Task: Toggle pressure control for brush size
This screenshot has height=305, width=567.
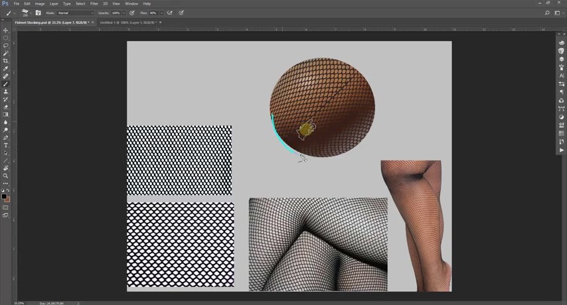Action: tap(181, 13)
